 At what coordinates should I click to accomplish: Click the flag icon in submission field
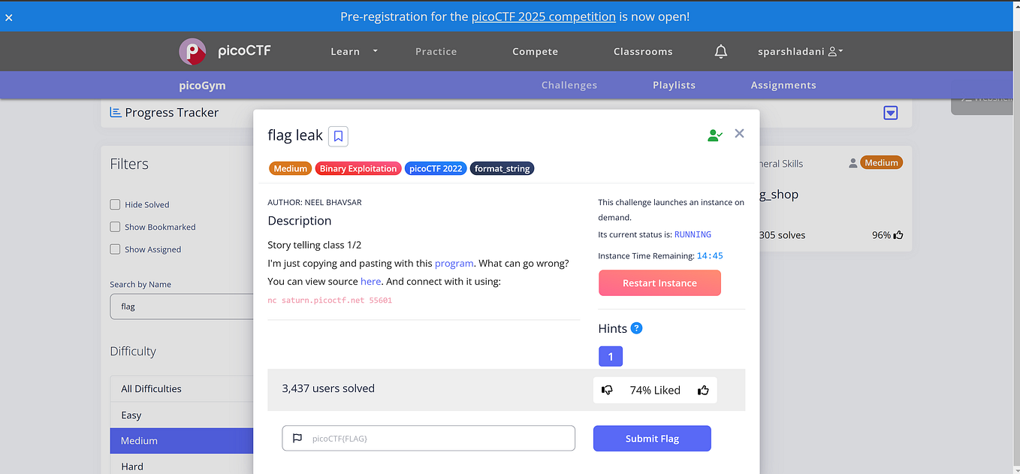(x=295, y=438)
